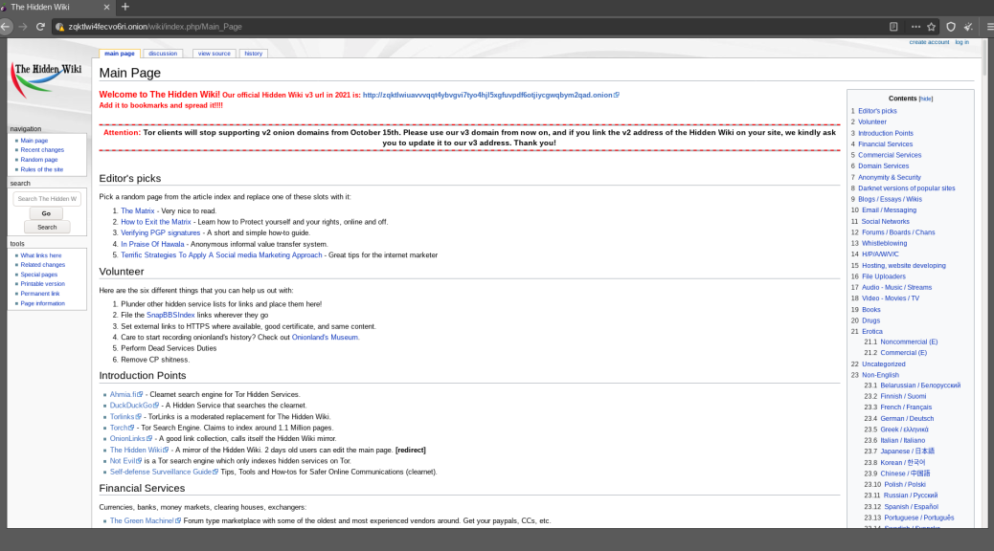Reload the current page

click(x=40, y=27)
